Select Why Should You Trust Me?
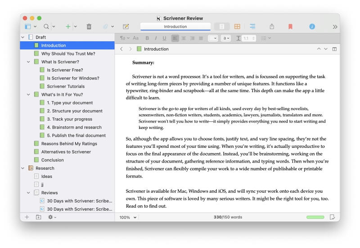The height and width of the screenshot is (248, 360). click(67, 53)
